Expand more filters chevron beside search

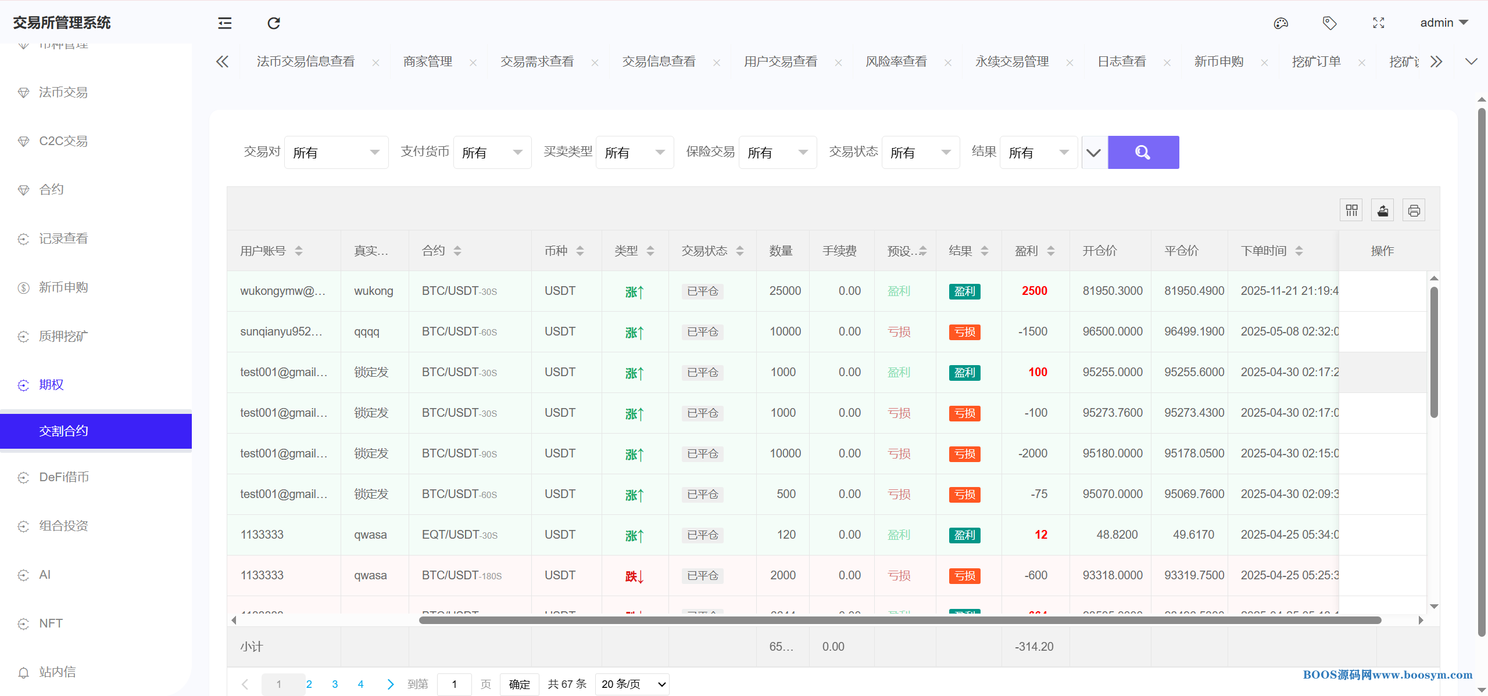click(1094, 153)
